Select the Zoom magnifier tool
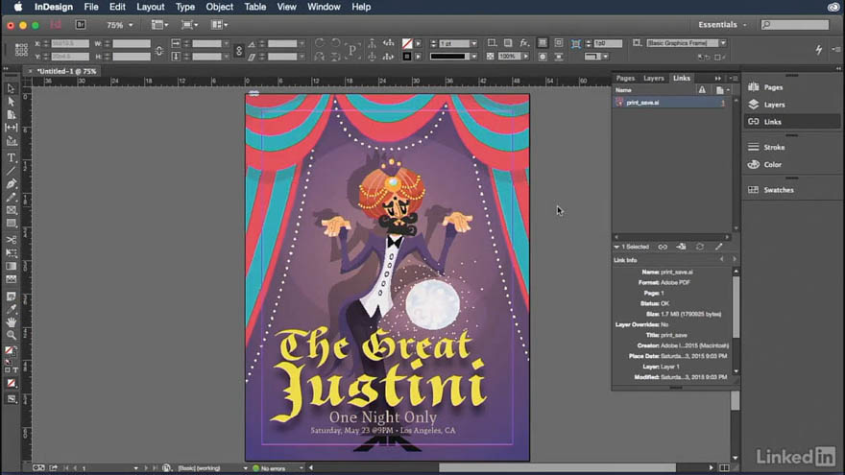 (x=11, y=335)
